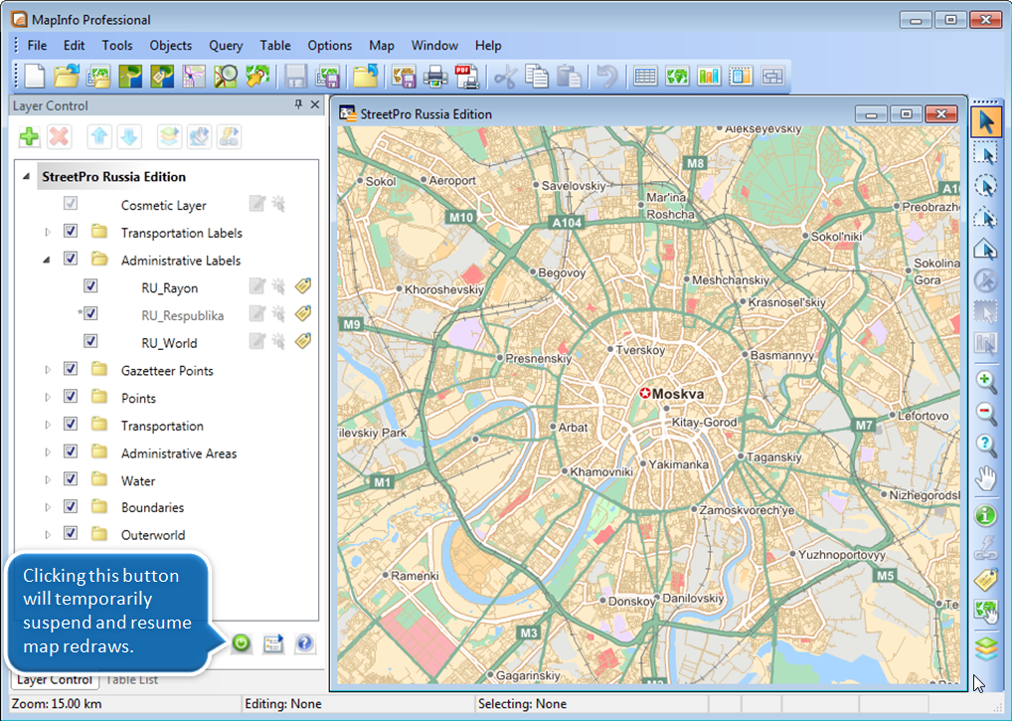1012x721 pixels.
Task: Uncheck the Boundaries group checkbox
Action: [x=71, y=506]
